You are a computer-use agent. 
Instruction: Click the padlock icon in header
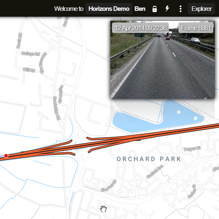coord(155,9)
